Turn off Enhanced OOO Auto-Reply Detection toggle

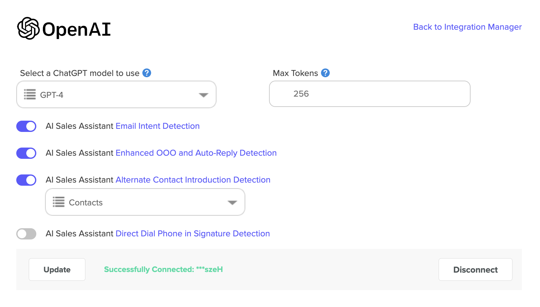click(26, 153)
